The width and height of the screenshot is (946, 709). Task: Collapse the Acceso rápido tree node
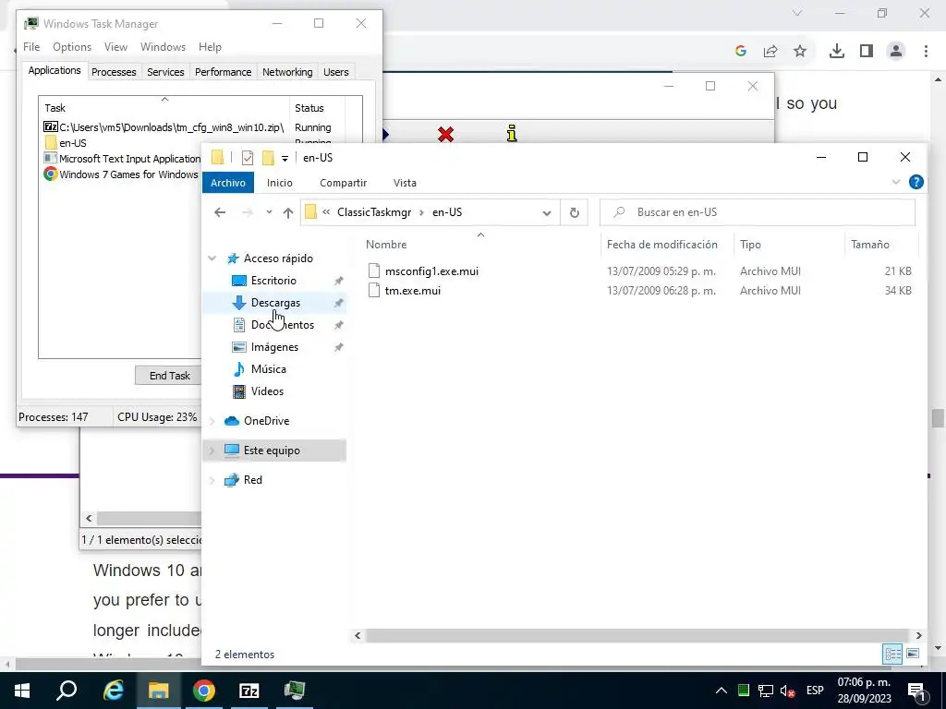pos(212,258)
